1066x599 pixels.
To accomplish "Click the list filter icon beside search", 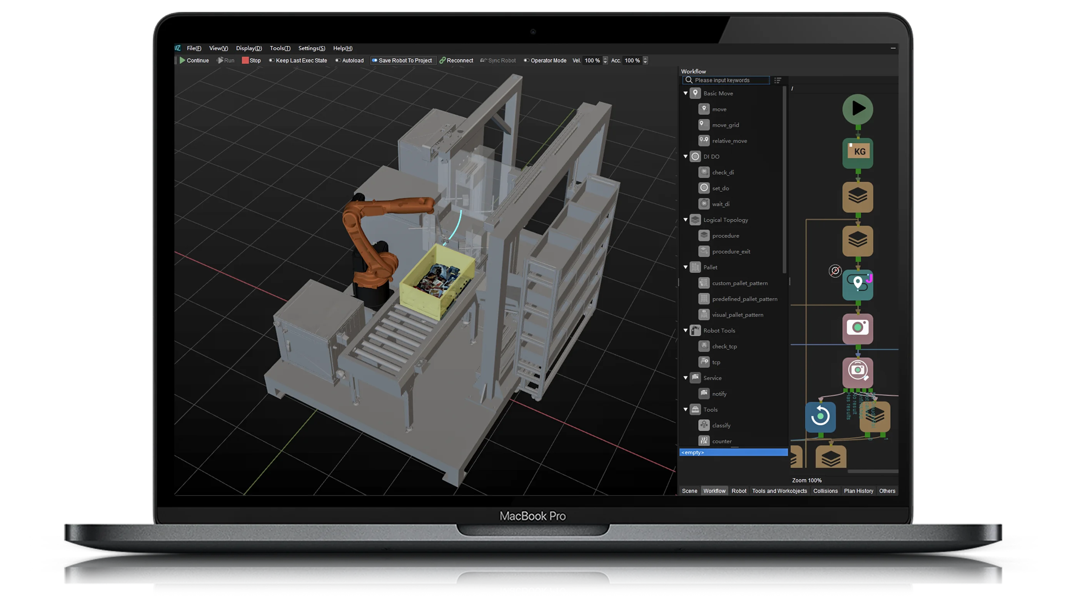I will [777, 80].
